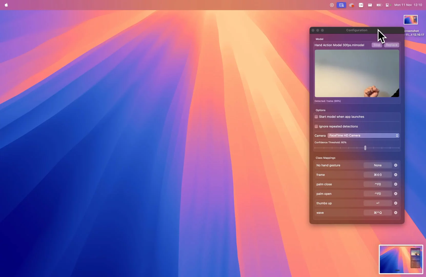426x277 pixels.
Task: Delete the frame class mapping
Action: coord(395,175)
